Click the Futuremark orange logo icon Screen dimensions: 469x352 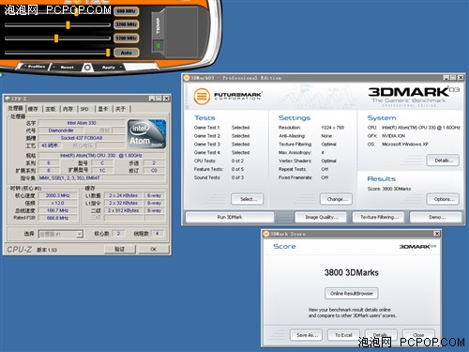coord(202,96)
